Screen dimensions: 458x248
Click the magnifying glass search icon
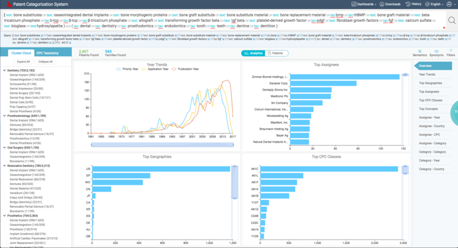tap(452, 20)
